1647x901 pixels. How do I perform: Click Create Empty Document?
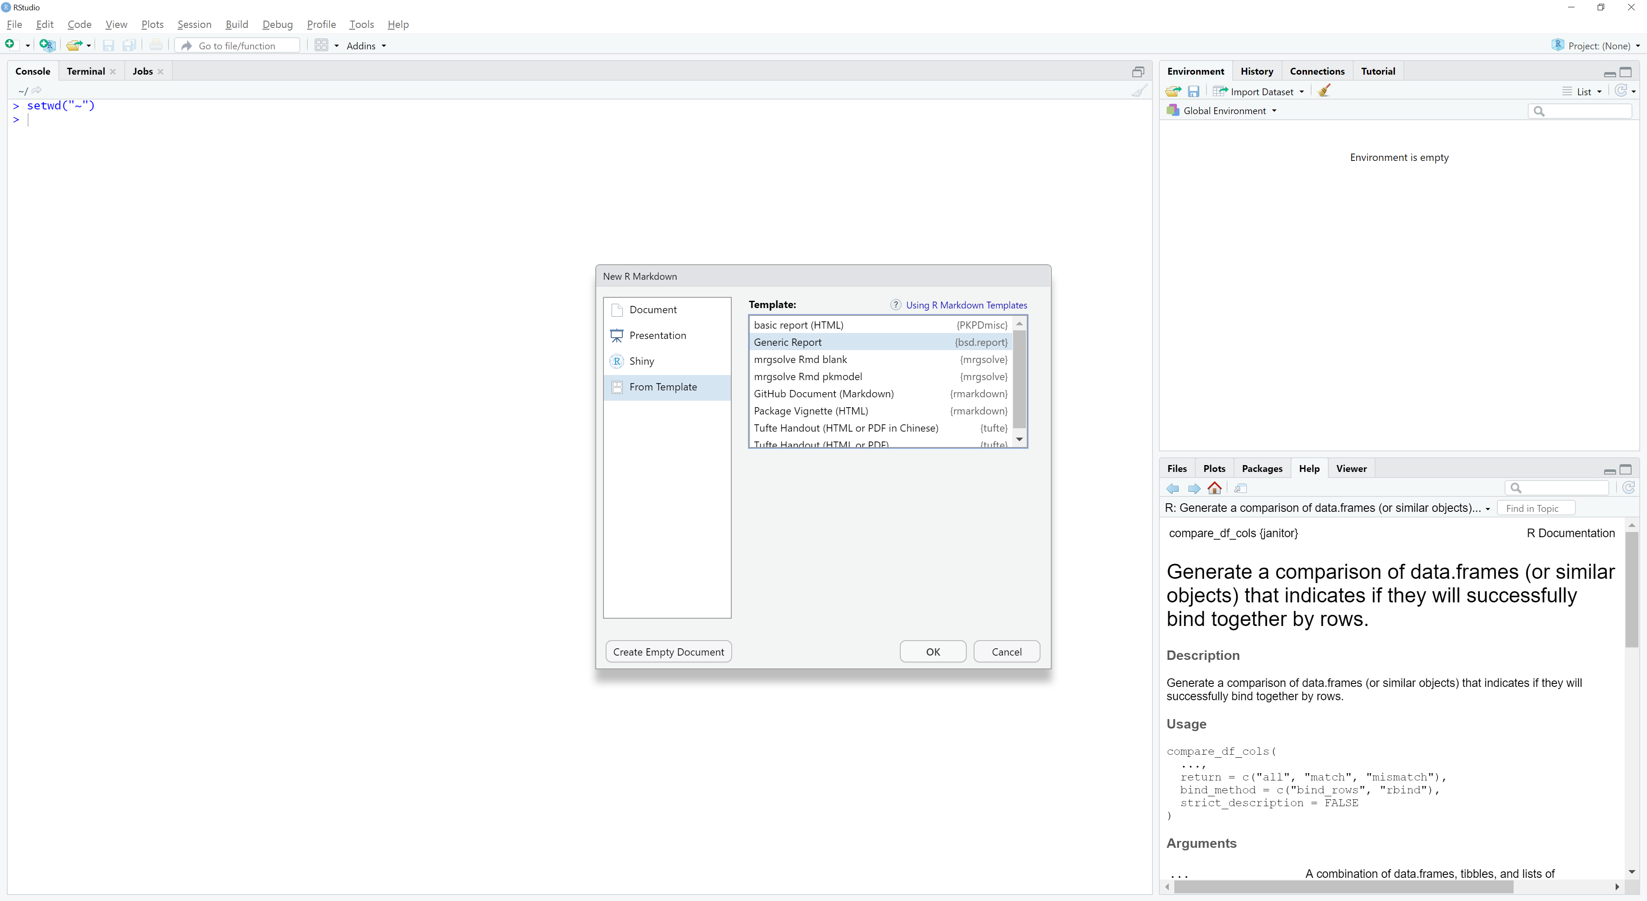click(667, 651)
